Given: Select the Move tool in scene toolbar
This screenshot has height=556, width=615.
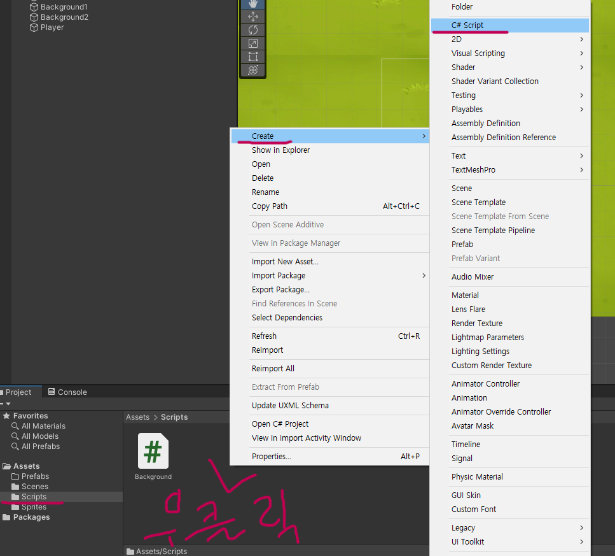Looking at the screenshot, I should (252, 17).
